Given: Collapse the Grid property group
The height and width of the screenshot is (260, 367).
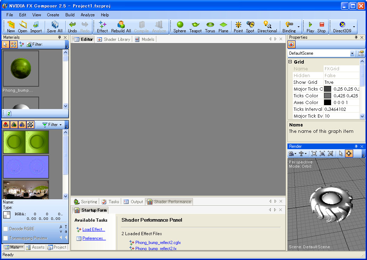Looking at the screenshot, I should click(x=290, y=62).
